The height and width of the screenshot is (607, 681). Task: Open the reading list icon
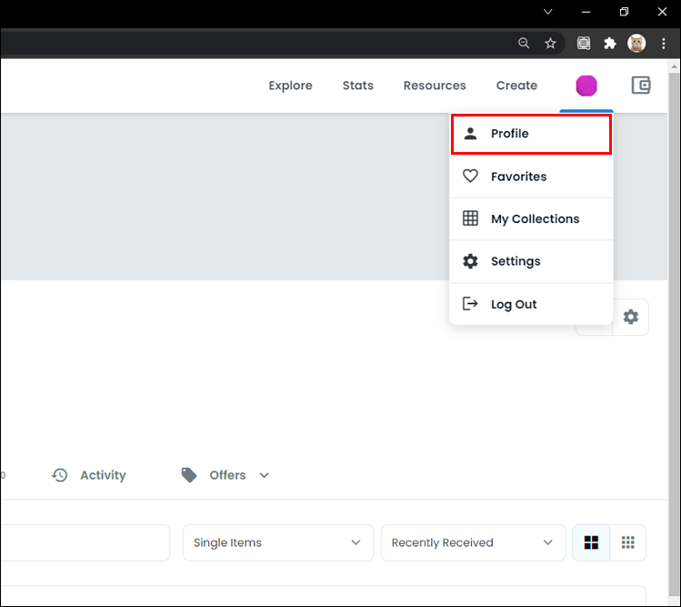click(x=584, y=43)
